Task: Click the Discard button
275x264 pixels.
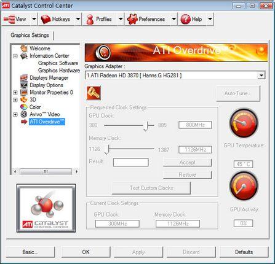Action: click(x=191, y=252)
